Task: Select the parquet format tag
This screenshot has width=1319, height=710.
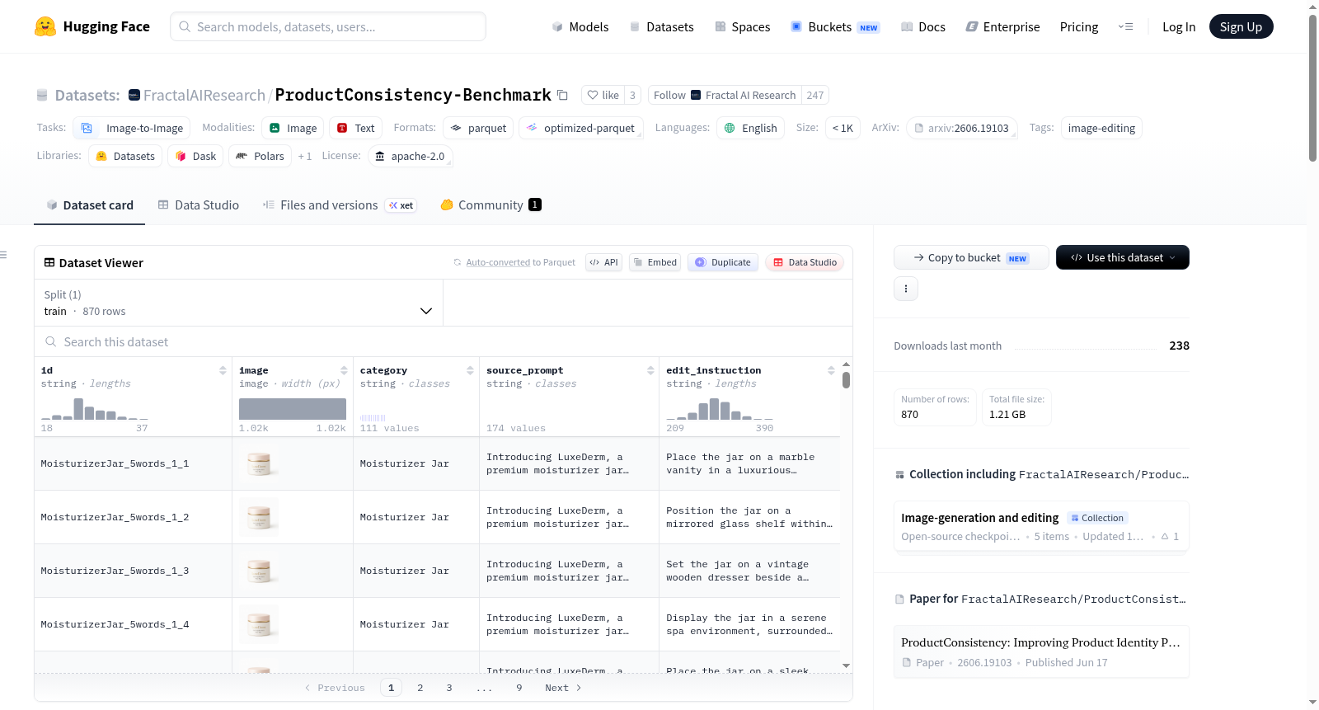Action: (478, 128)
